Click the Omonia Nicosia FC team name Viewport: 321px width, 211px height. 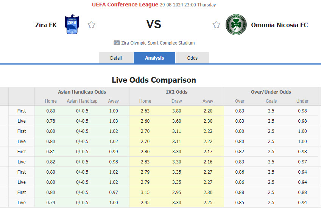(279, 25)
